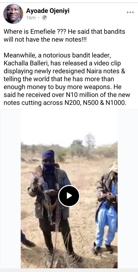Screen dimensions: 138x272
Task: Play the video with the play button
Action: 69,196
